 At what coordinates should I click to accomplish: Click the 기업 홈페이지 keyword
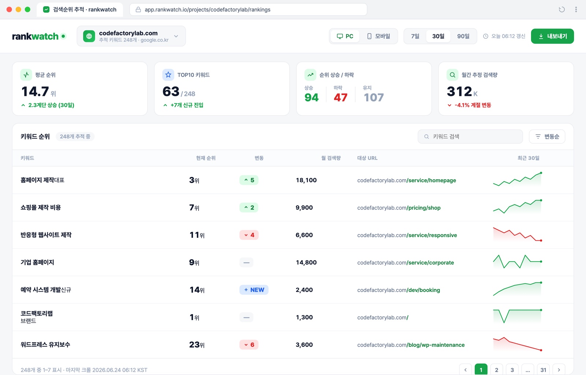(x=37, y=262)
